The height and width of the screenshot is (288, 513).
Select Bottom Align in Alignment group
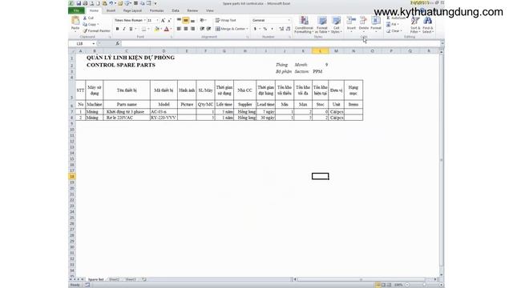point(192,20)
